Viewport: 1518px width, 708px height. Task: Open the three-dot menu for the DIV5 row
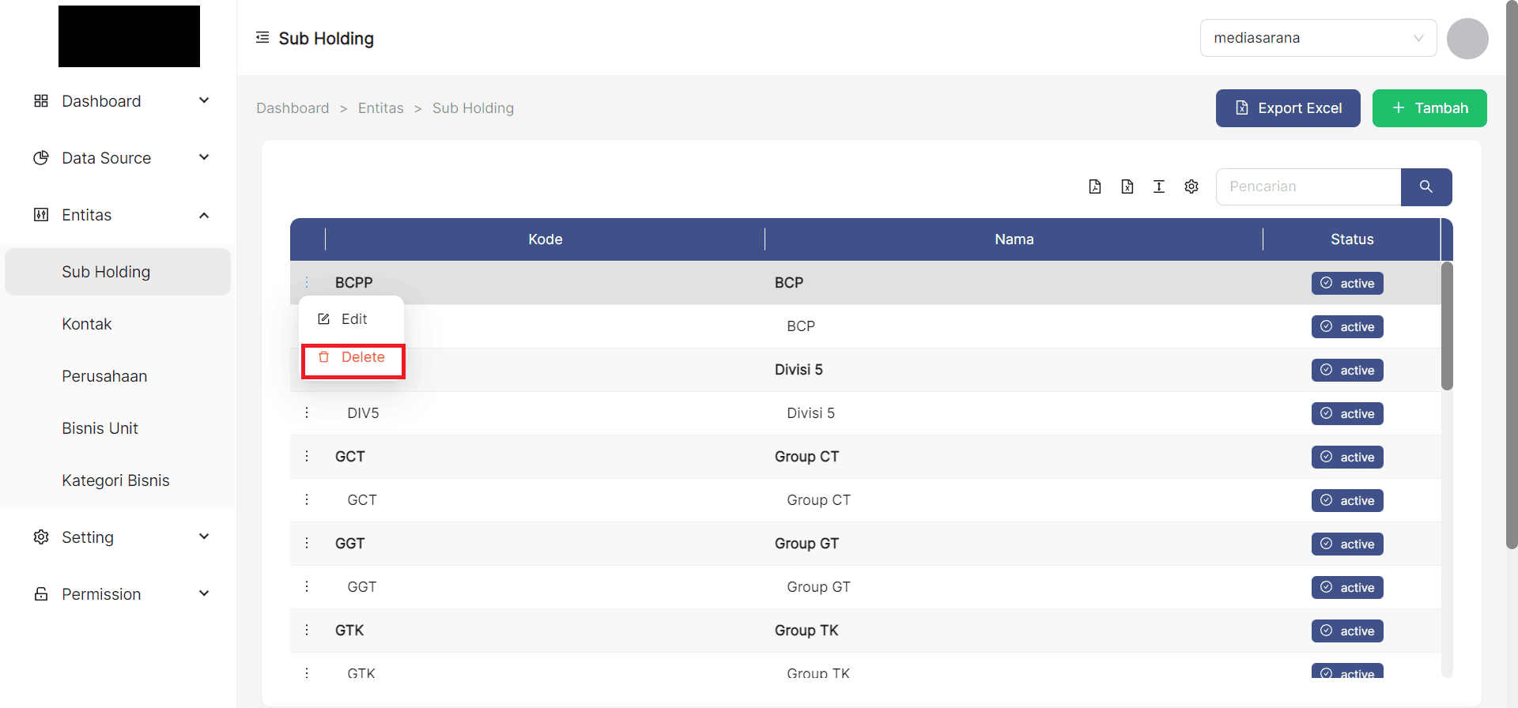(x=307, y=413)
